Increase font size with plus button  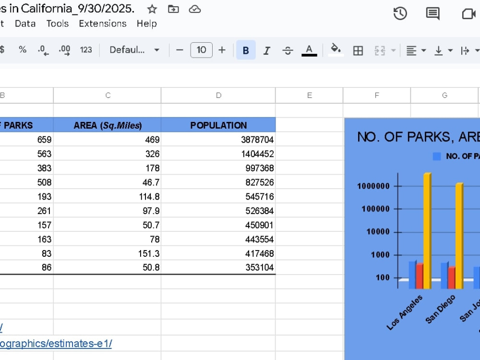point(222,50)
